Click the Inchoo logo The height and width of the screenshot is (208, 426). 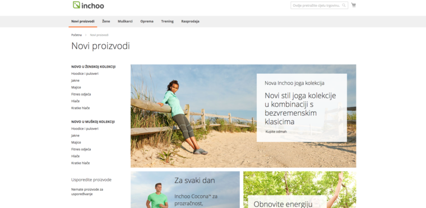[89, 5]
